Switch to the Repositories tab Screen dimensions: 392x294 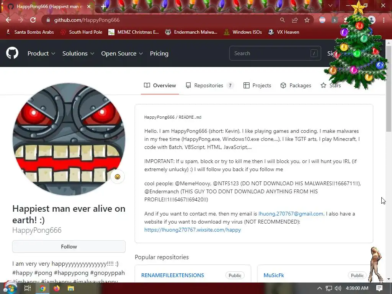pyautogui.click(x=209, y=85)
